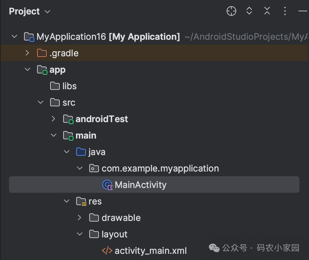Click the Select Opened File crosshair icon
The image size is (309, 260).
(231, 11)
